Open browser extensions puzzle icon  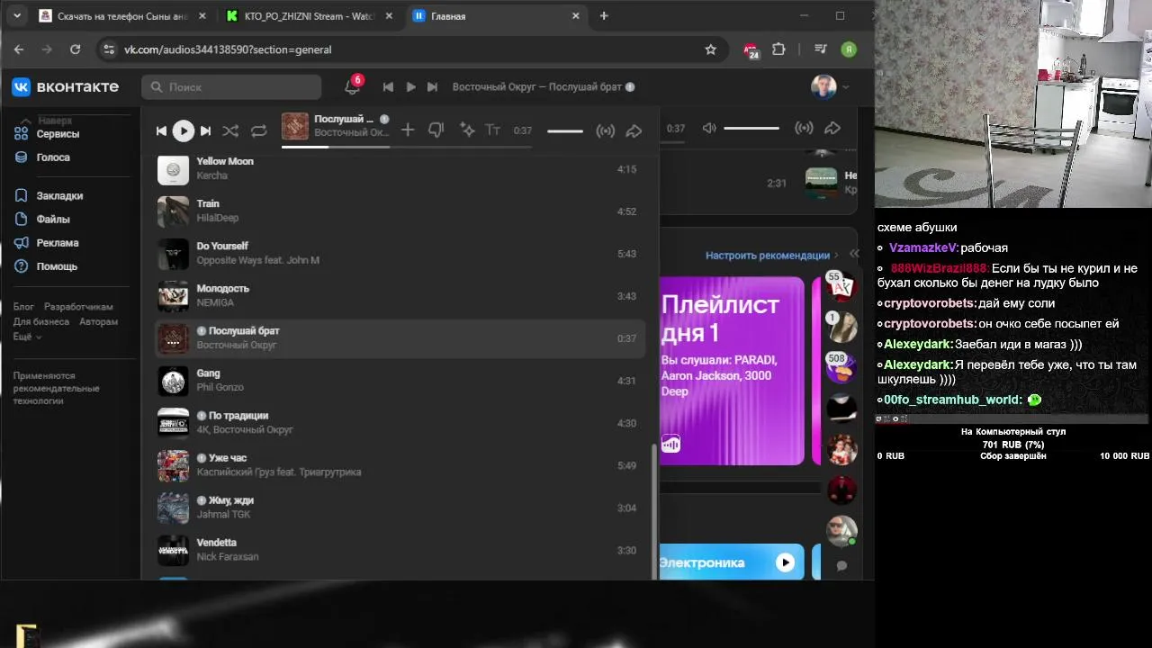pos(778,49)
